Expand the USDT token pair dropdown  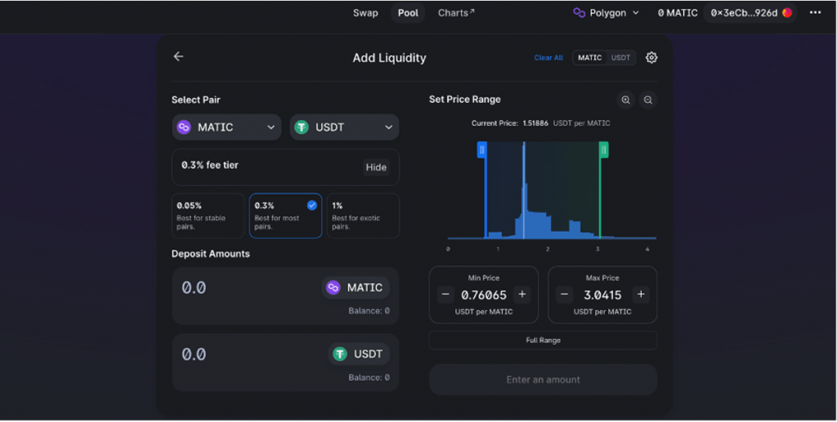[344, 127]
